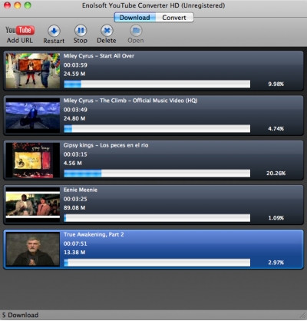Viewport: 307px width, 321px height.
Task: Zoom the window with the green button
Action: tap(28, 5)
